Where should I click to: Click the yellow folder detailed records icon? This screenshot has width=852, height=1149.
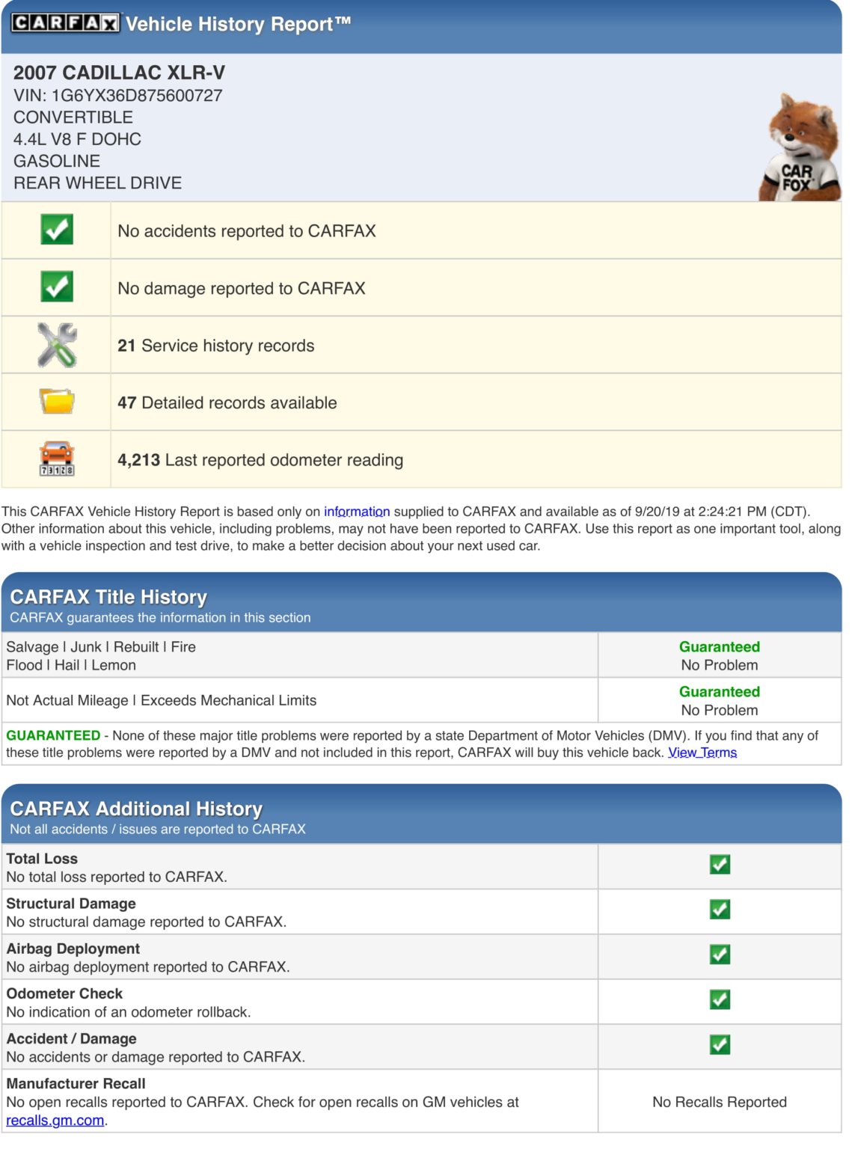click(57, 402)
